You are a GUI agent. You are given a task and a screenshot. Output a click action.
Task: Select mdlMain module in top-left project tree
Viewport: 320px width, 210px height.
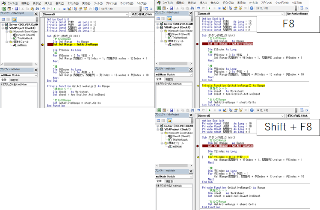[22, 45]
